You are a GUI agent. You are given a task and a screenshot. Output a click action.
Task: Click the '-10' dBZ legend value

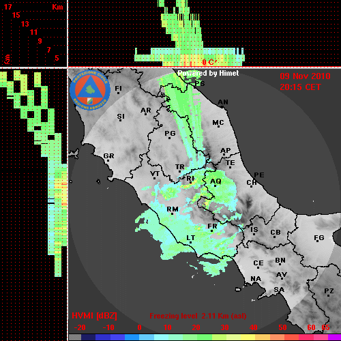point(108,327)
